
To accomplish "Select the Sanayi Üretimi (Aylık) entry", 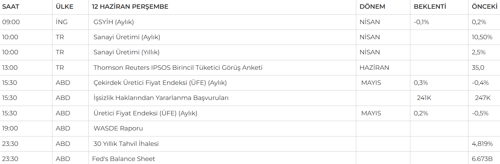I will click(x=127, y=37).
